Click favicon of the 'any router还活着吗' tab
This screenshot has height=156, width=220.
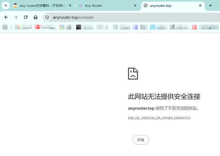pos(15,6)
